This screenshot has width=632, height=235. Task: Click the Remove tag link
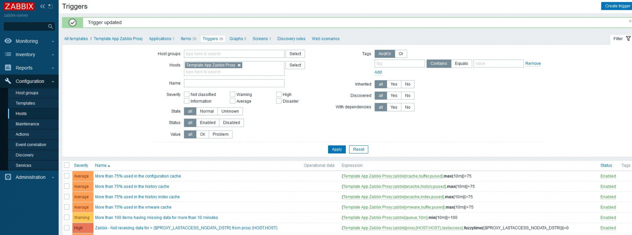[x=533, y=64]
